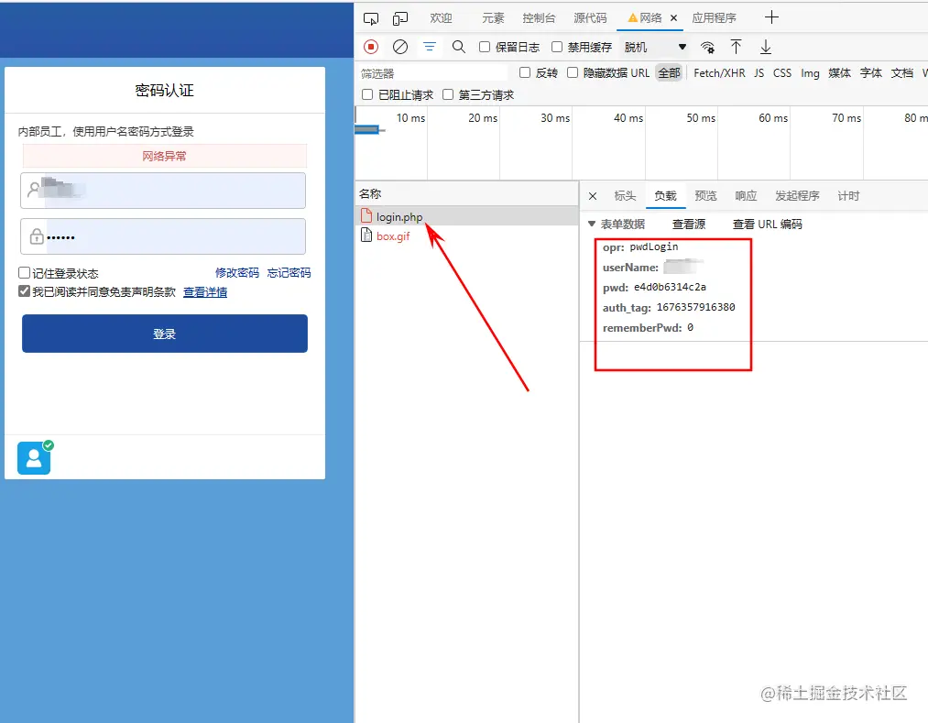Open network search magnifier
Viewport: 928px width, 723px height.
pos(459,47)
